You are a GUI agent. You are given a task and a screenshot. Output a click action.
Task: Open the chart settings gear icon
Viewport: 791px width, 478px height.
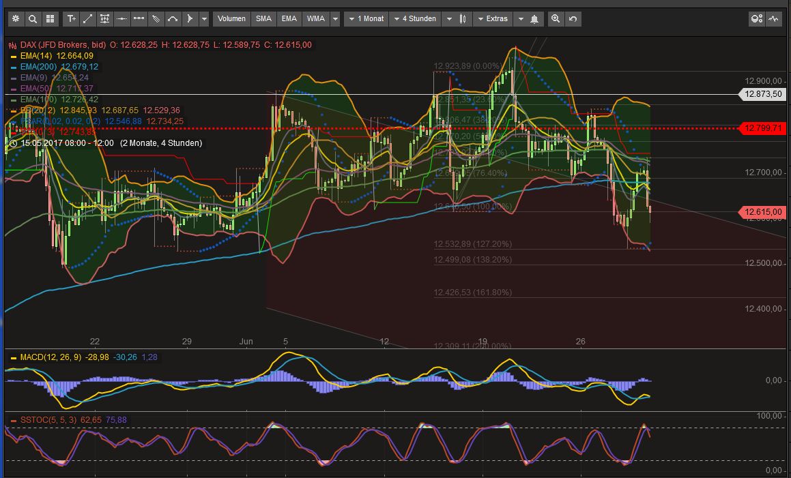(15, 18)
